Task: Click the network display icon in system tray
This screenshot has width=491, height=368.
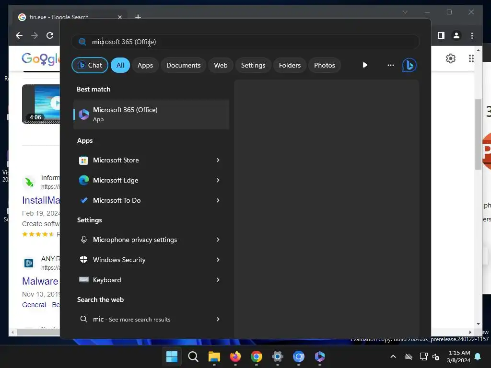Action: [423, 356]
